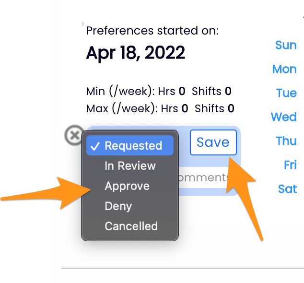304x283 pixels.
Task: Open the Sun day link
Action: (x=286, y=45)
